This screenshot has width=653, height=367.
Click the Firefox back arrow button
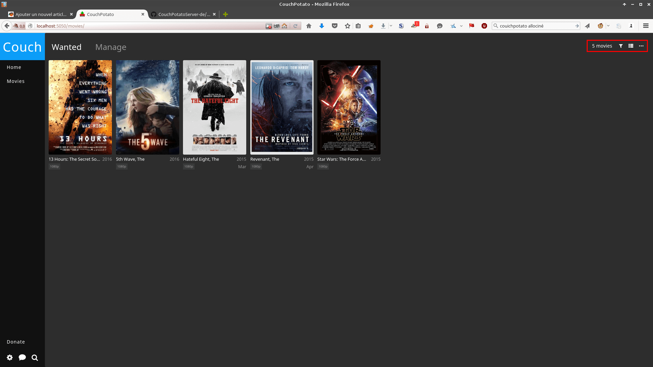(7, 26)
